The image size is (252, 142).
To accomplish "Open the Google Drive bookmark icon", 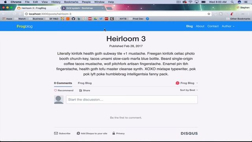I will 95,19.
